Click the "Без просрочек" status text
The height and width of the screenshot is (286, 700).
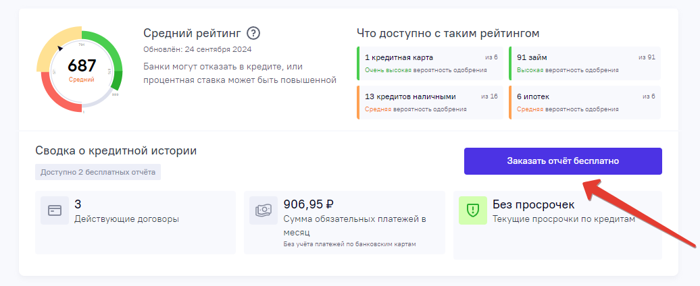(x=534, y=204)
